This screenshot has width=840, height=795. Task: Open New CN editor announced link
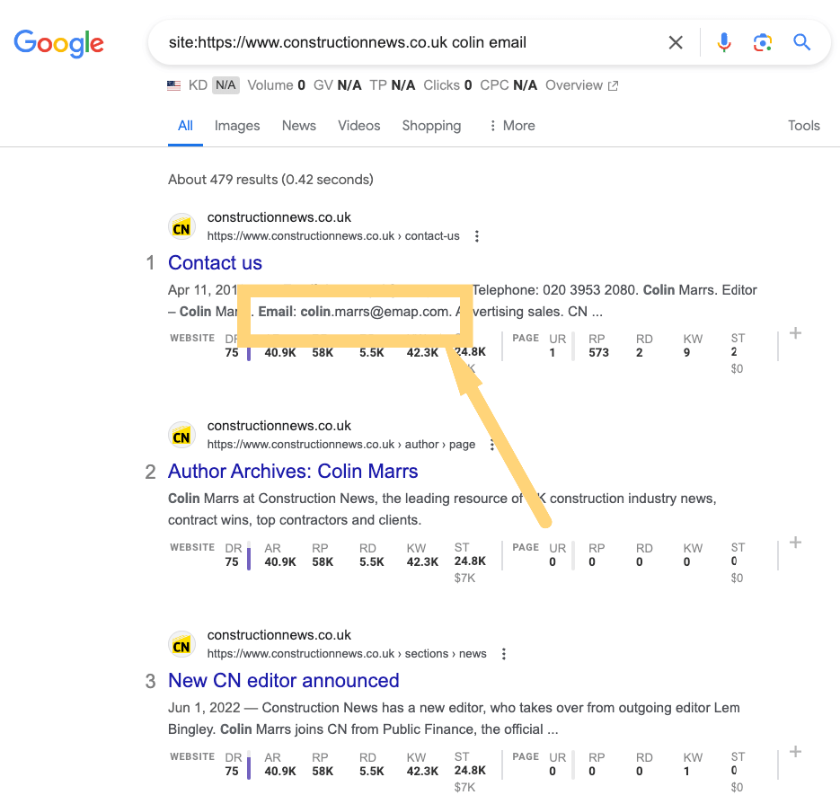coord(284,681)
